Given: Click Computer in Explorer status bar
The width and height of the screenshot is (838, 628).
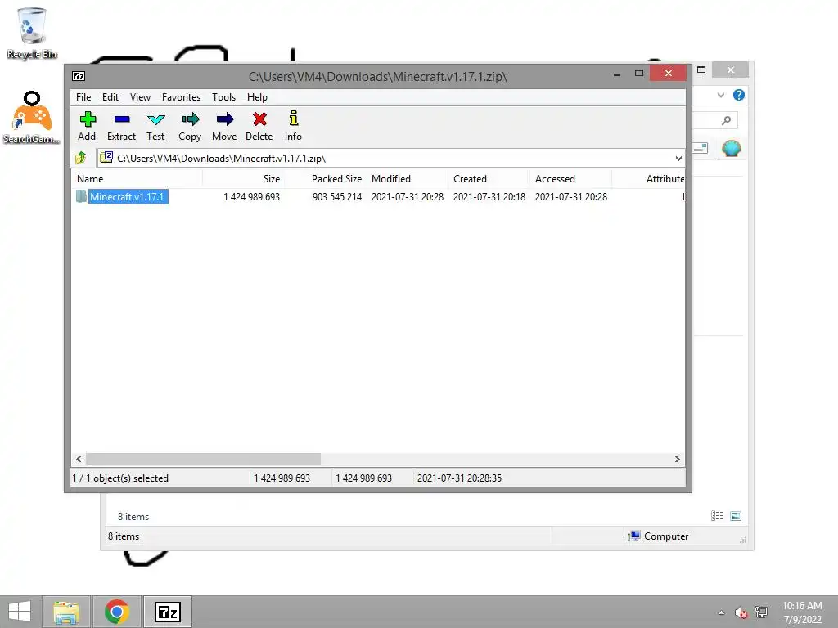Looking at the screenshot, I should pyautogui.click(x=660, y=536).
